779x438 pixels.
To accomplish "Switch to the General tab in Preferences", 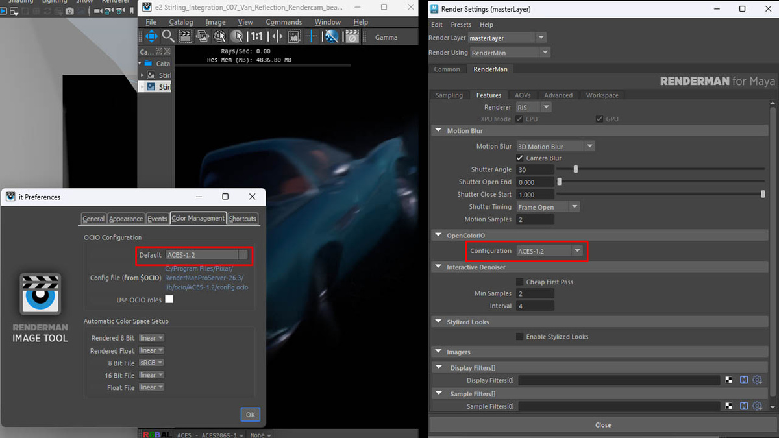I will (x=93, y=219).
